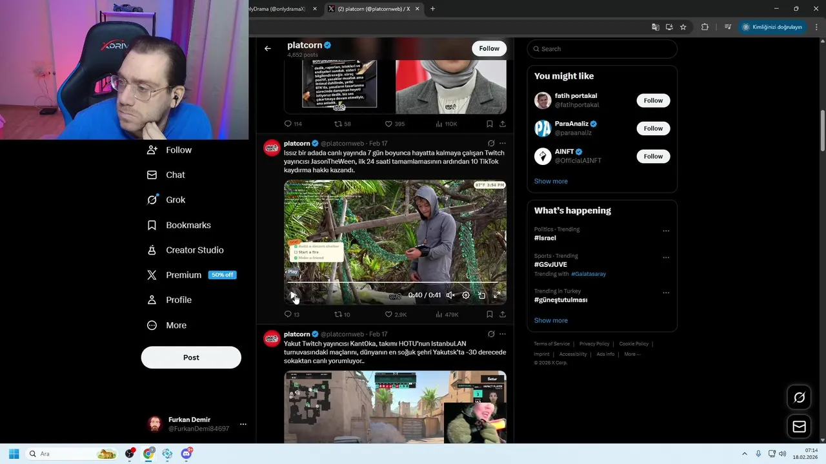Go back with the profile back arrow
826x464 pixels.
tap(268, 48)
